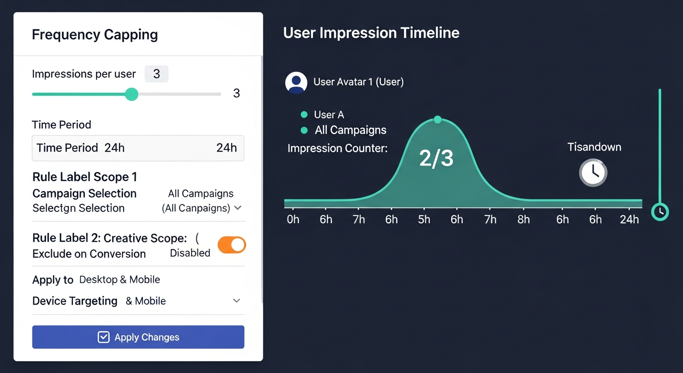Click the impressions per user slider handle
The width and height of the screenshot is (683, 373).
[131, 94]
